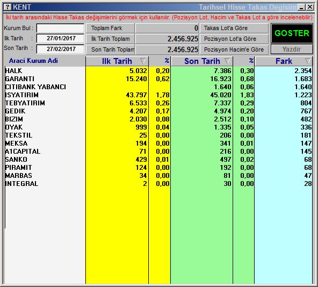Screen dimensions: 318x287
Task: Select the MEKSA row
Action: pyautogui.click(x=158, y=143)
